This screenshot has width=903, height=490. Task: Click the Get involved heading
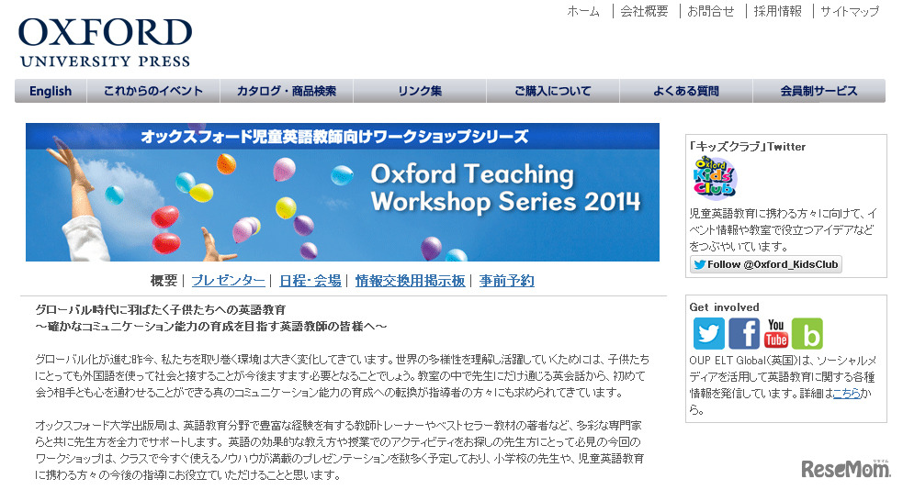coord(724,307)
